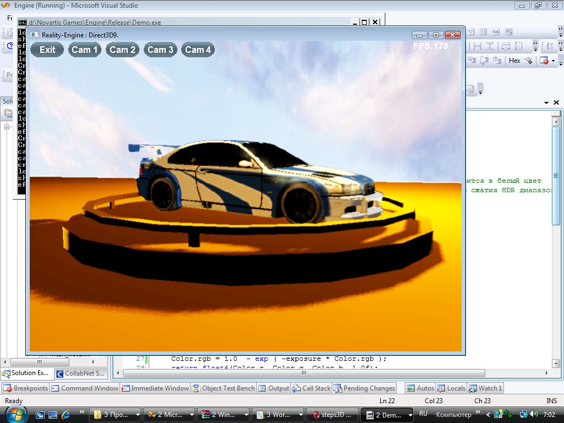Image resolution: width=564 pixels, height=423 pixels.
Task: Click the steps3D taskbar button
Action: [332, 415]
